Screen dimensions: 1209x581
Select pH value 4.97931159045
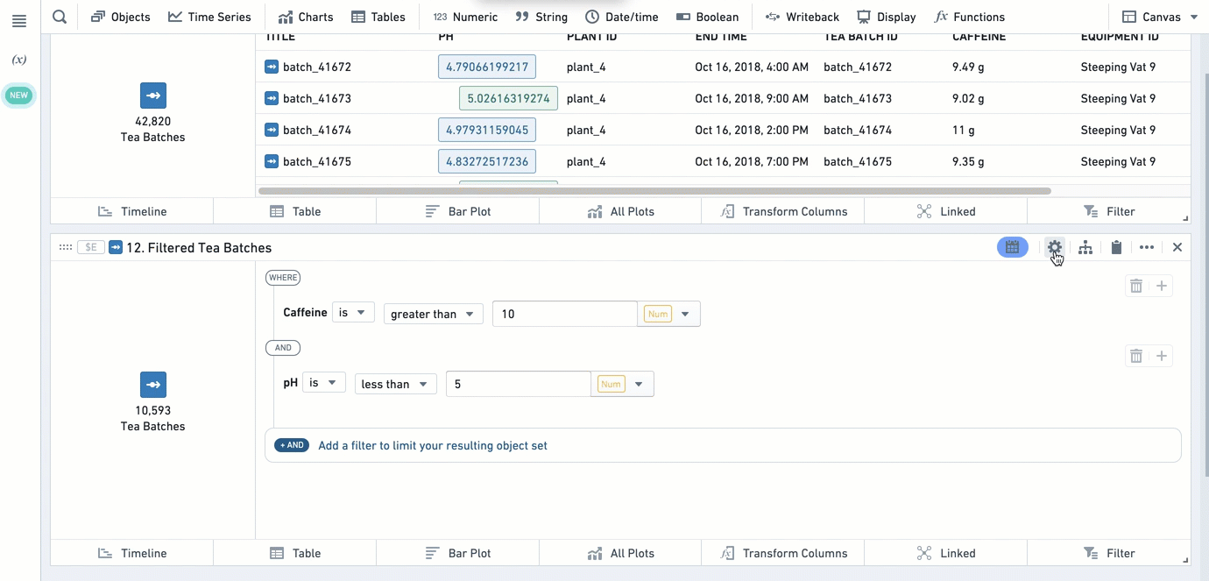(x=487, y=130)
